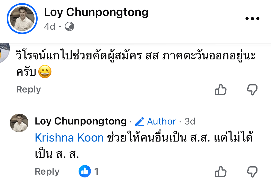
Task: Downvote the first comment with thumbs down
Action: point(252,90)
